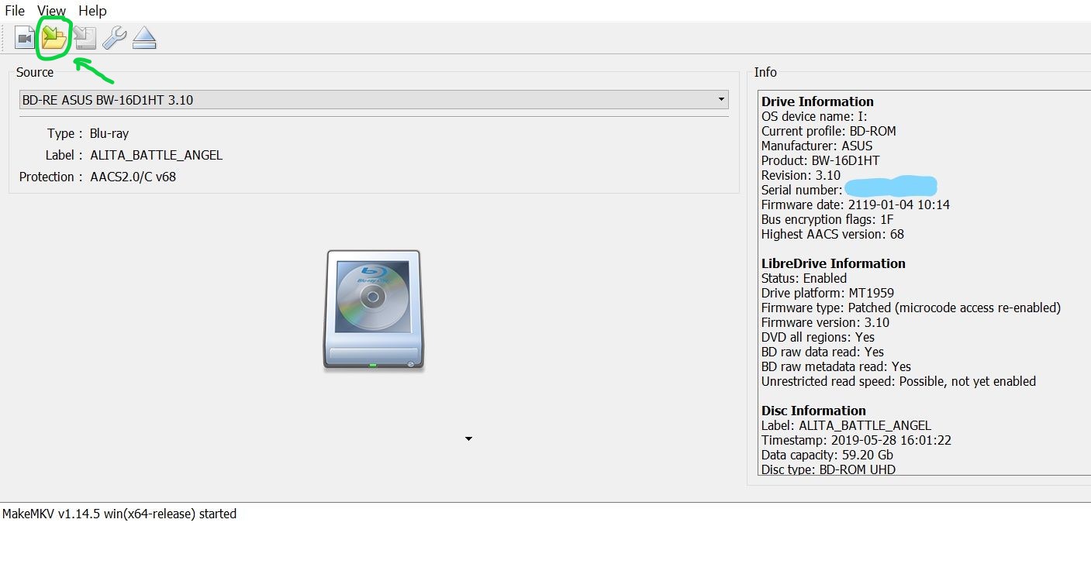1091x581 pixels.
Task: Select the OS device name: I: line
Action: tap(814, 116)
